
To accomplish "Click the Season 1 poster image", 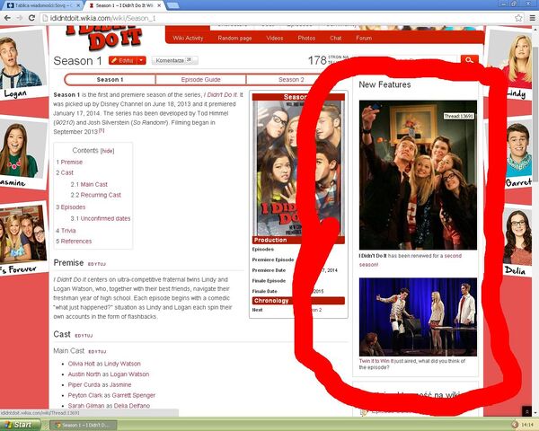I will 298,168.
